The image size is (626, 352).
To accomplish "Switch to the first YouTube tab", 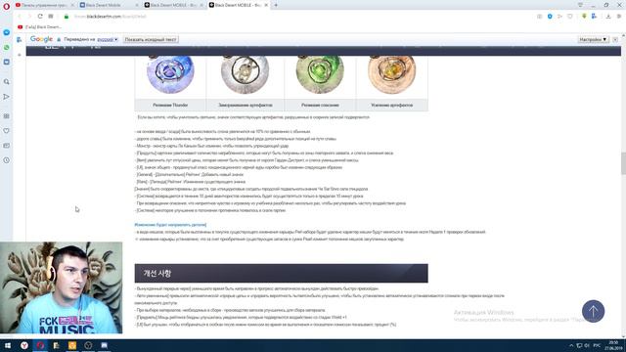I will pyautogui.click(x=44, y=5).
